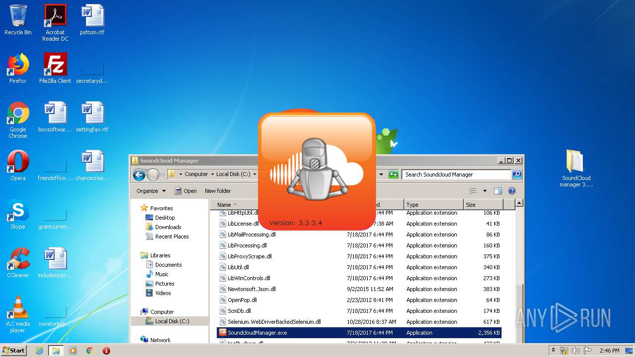The image size is (635, 357).
Task: Click file list scrollbar up arrow
Action: click(519, 203)
